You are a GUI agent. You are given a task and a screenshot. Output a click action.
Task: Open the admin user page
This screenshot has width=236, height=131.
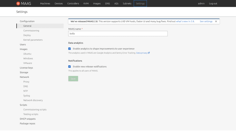click(201, 4)
